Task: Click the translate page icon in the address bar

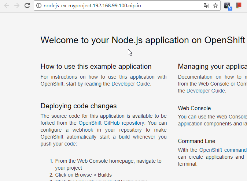Action: tap(206, 5)
